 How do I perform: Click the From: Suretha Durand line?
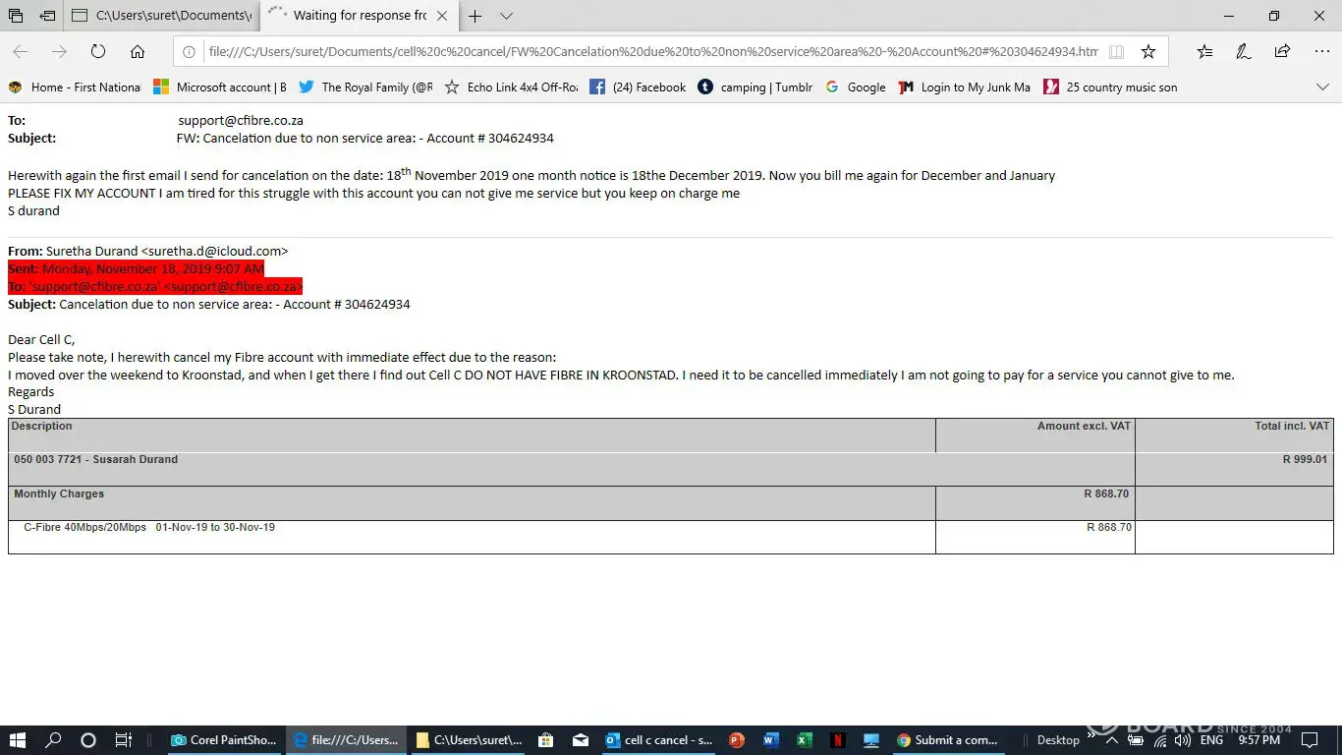point(148,251)
